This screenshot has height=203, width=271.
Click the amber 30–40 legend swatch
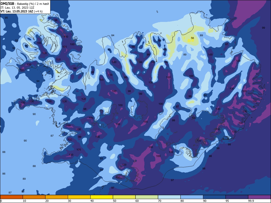79,197
